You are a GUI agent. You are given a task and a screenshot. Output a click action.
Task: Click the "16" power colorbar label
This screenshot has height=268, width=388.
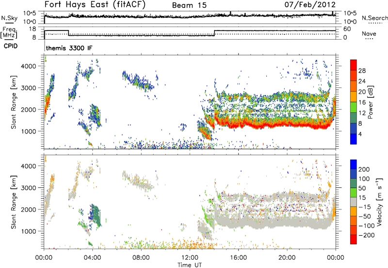362,103
